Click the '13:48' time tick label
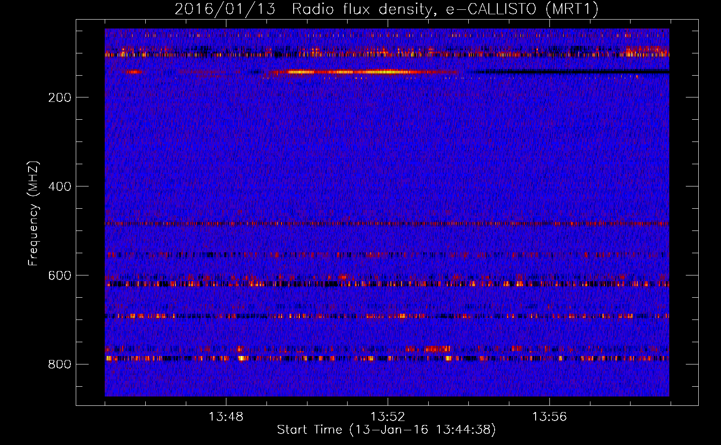This screenshot has width=721, height=445. point(226,417)
